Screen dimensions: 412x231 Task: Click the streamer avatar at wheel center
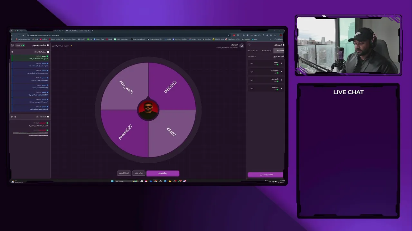148,110
